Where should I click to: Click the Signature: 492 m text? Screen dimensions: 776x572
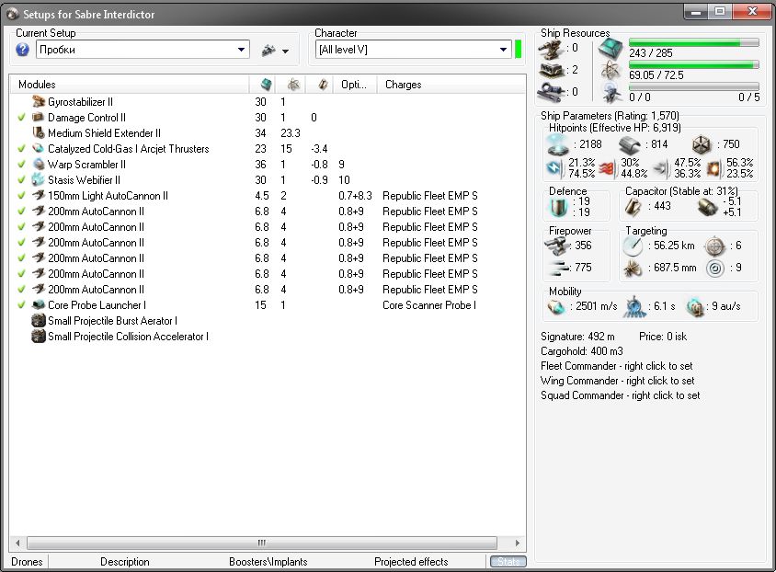point(577,337)
